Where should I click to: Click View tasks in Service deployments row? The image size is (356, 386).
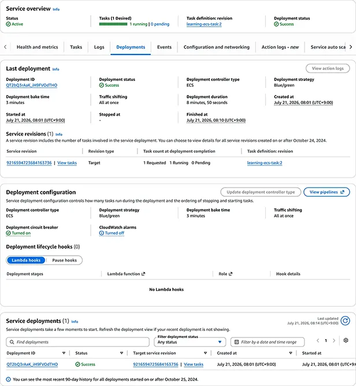194,365
